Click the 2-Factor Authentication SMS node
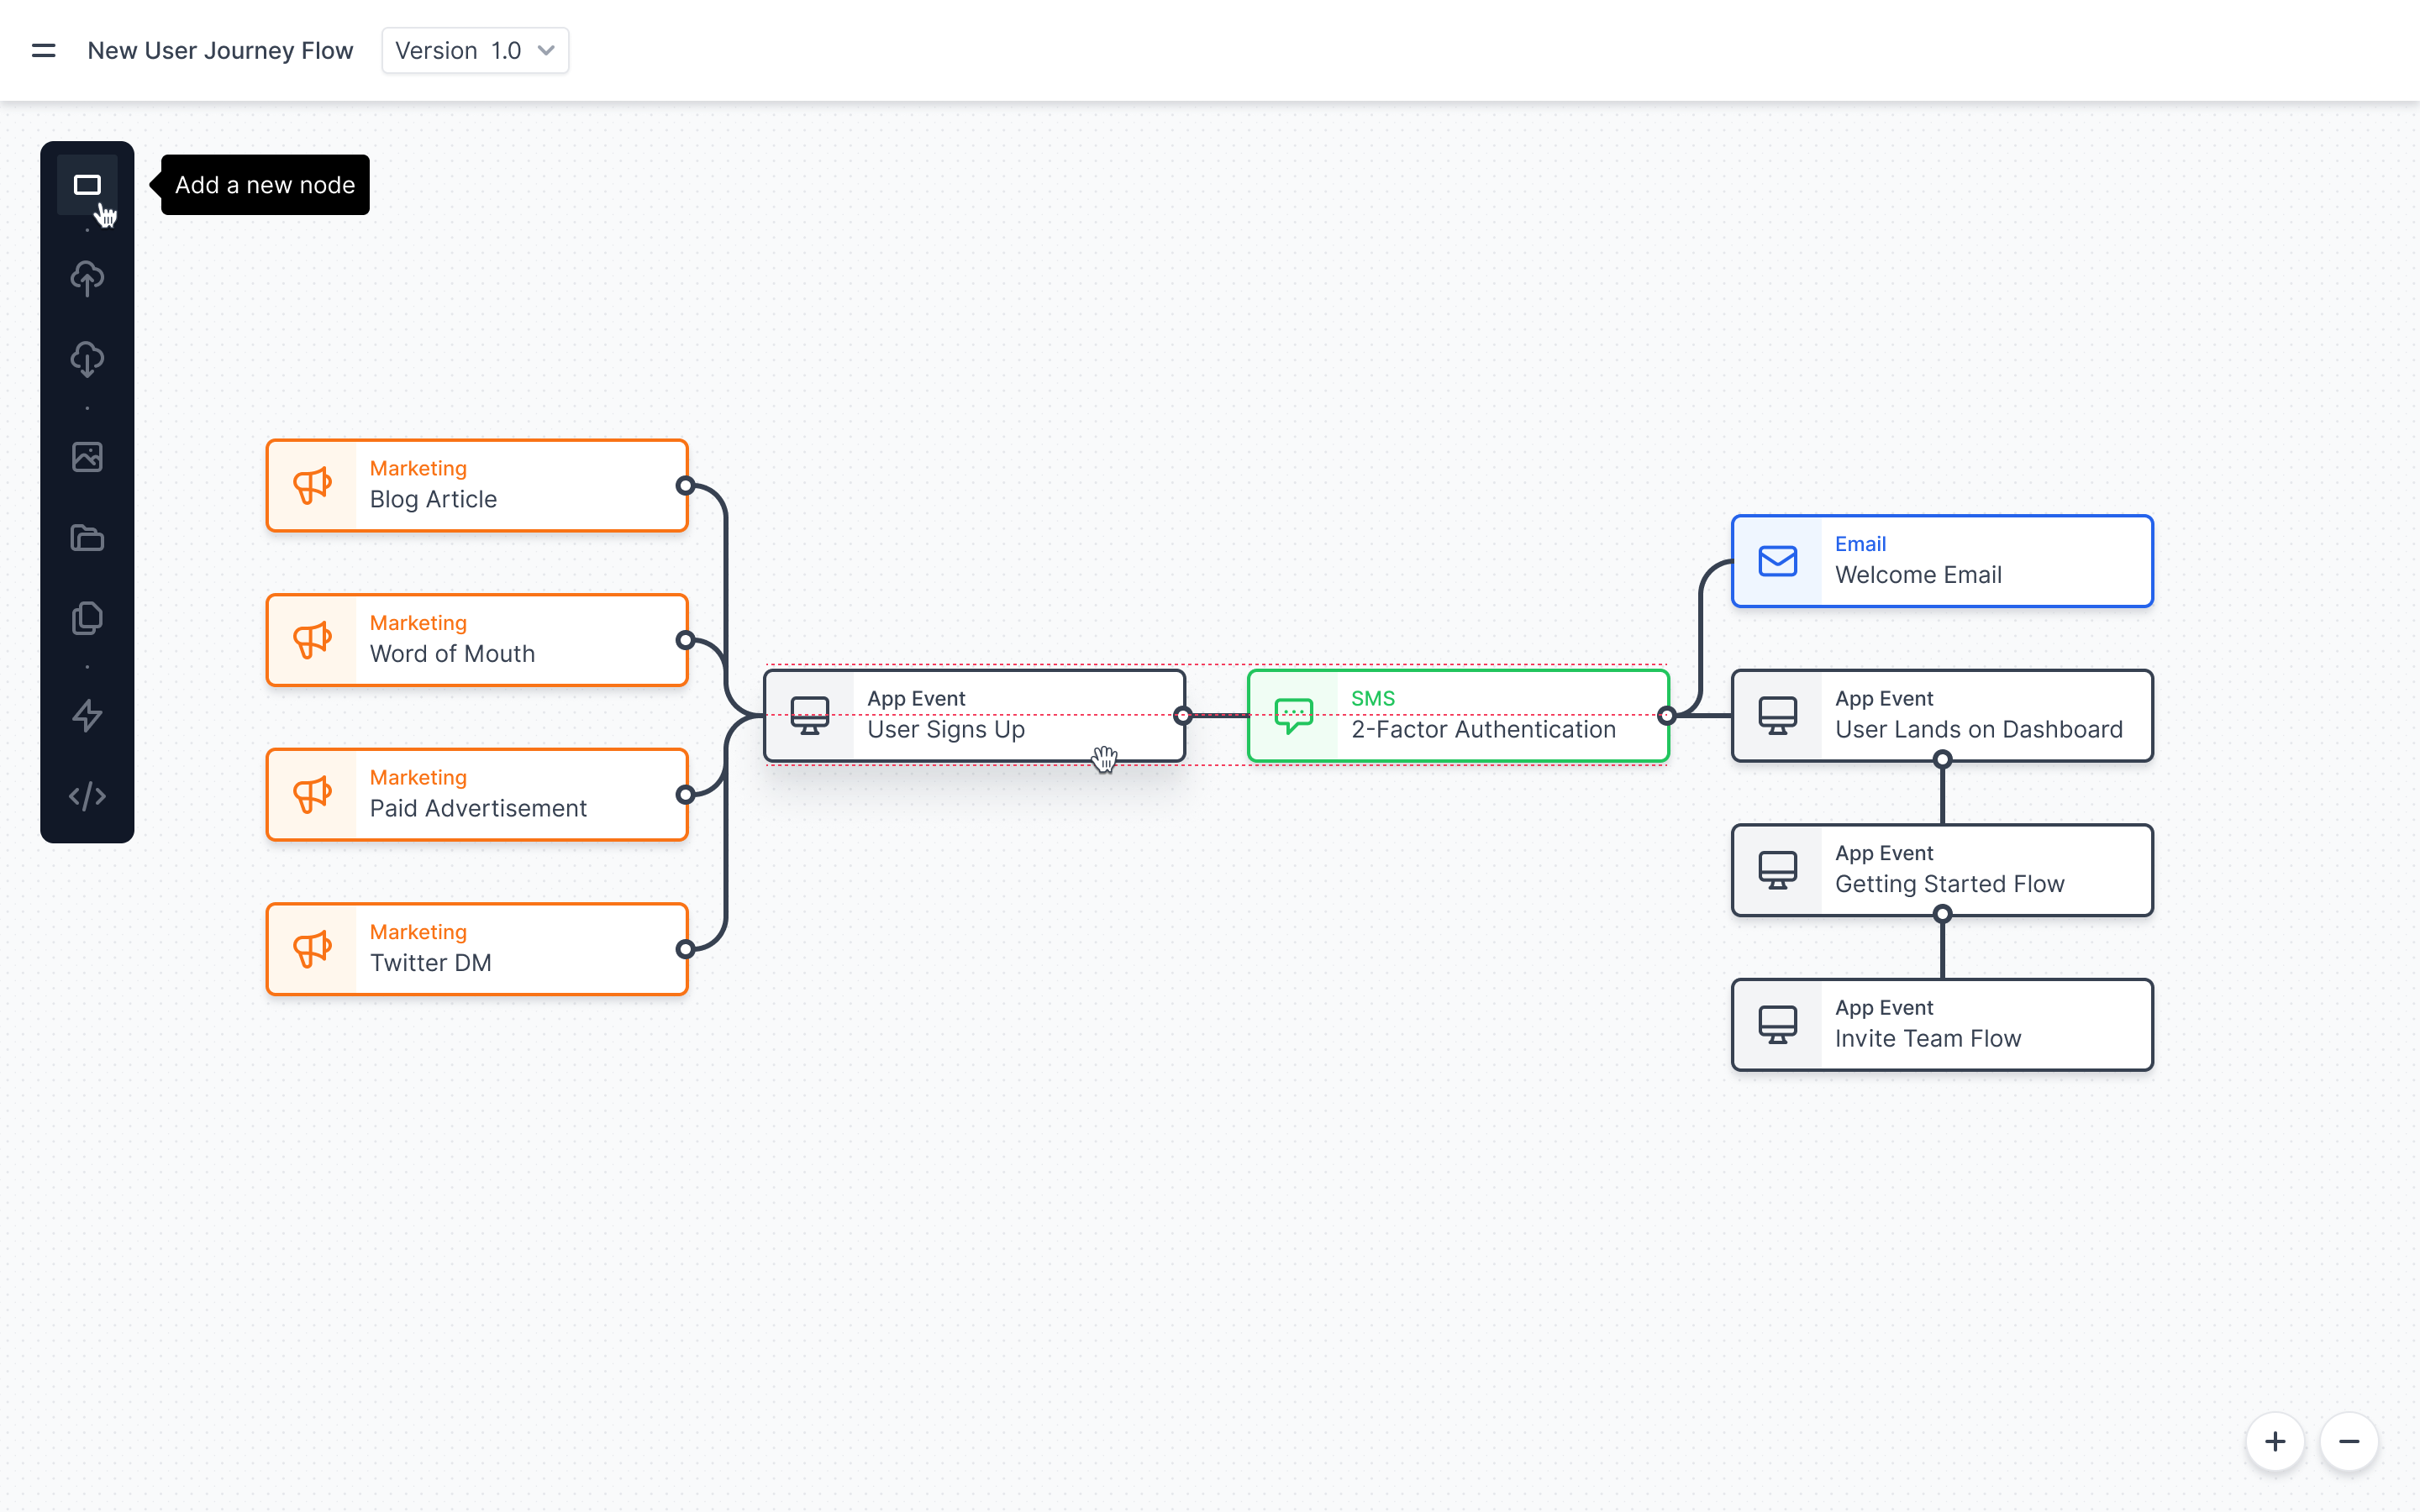 coord(1458,716)
